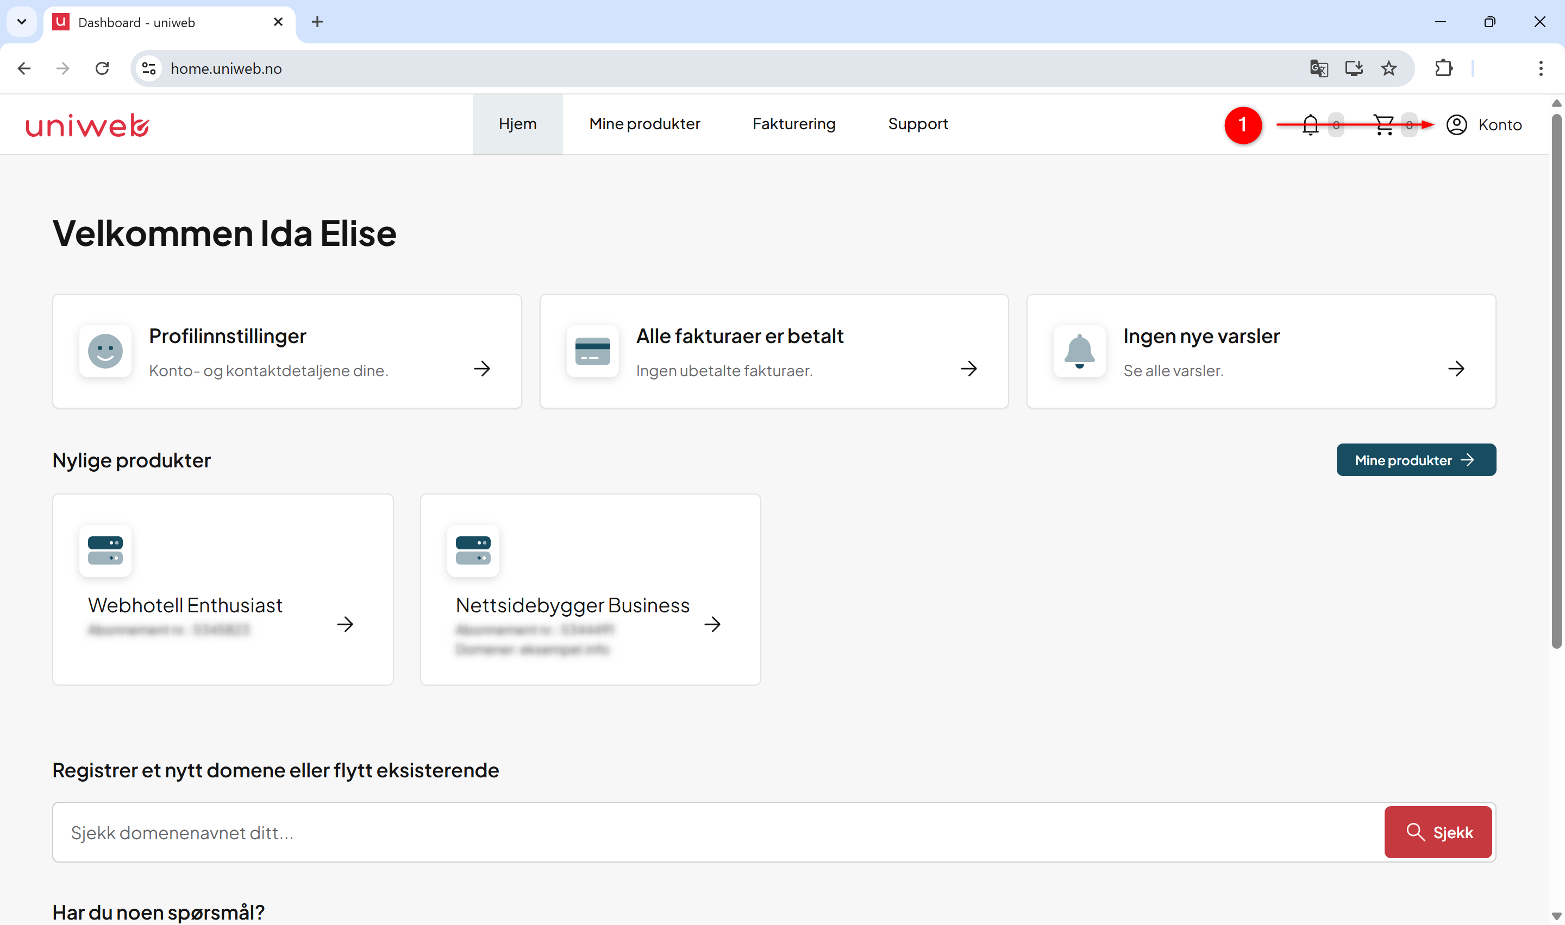Click the text 'Konto- og kontaktdetaljene dine.'
The width and height of the screenshot is (1565, 925).
[x=268, y=371]
